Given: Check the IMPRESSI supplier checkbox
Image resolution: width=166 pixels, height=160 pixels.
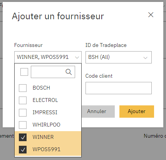Looking at the screenshot, I should [23, 113].
